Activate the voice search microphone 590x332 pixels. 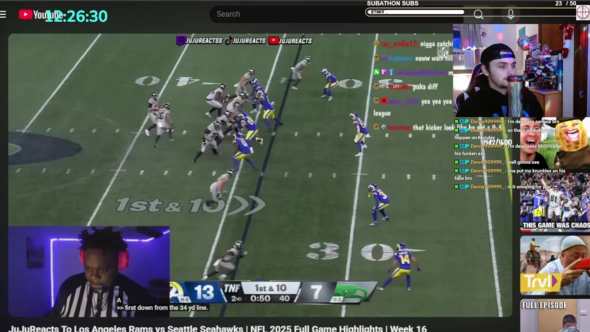tap(511, 15)
